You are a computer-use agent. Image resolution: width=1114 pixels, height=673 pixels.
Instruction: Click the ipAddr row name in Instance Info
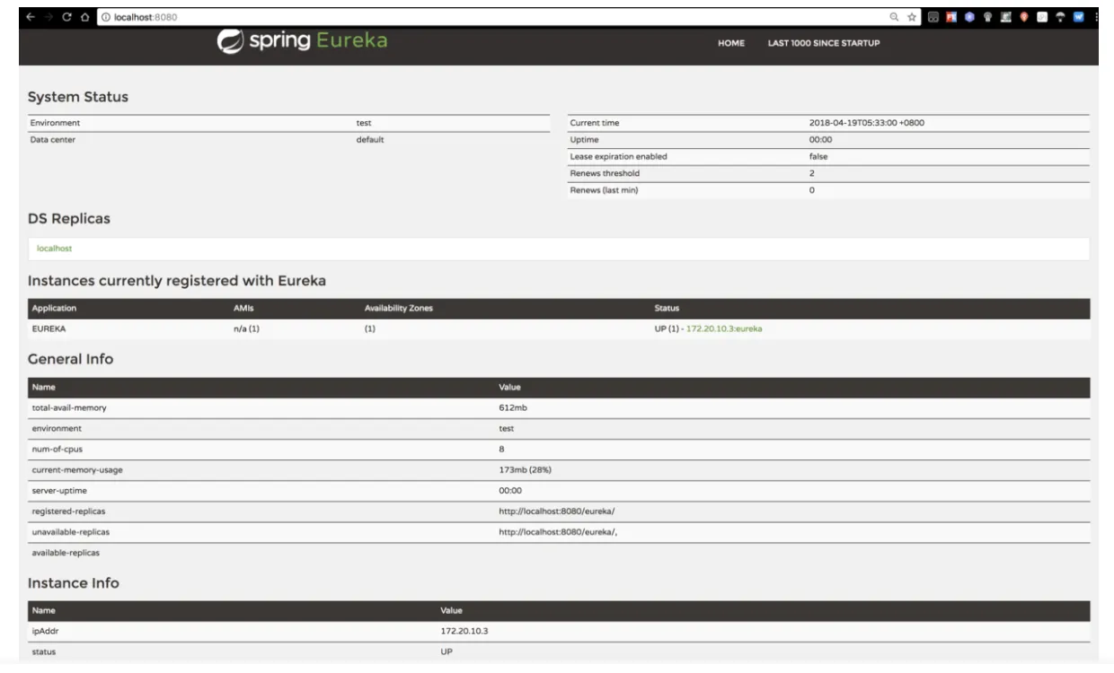pyautogui.click(x=45, y=631)
